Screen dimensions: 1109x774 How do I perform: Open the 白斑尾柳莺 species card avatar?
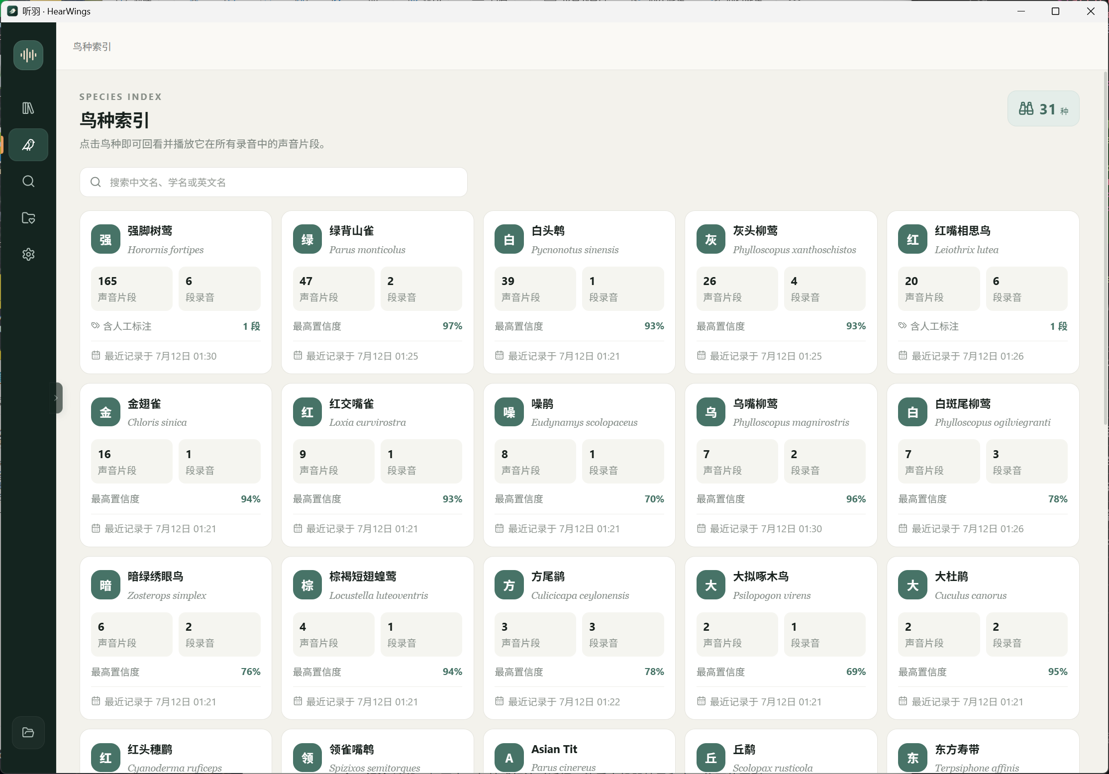[912, 412]
